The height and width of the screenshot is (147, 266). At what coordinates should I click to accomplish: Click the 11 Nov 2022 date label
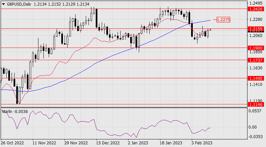click(45, 143)
